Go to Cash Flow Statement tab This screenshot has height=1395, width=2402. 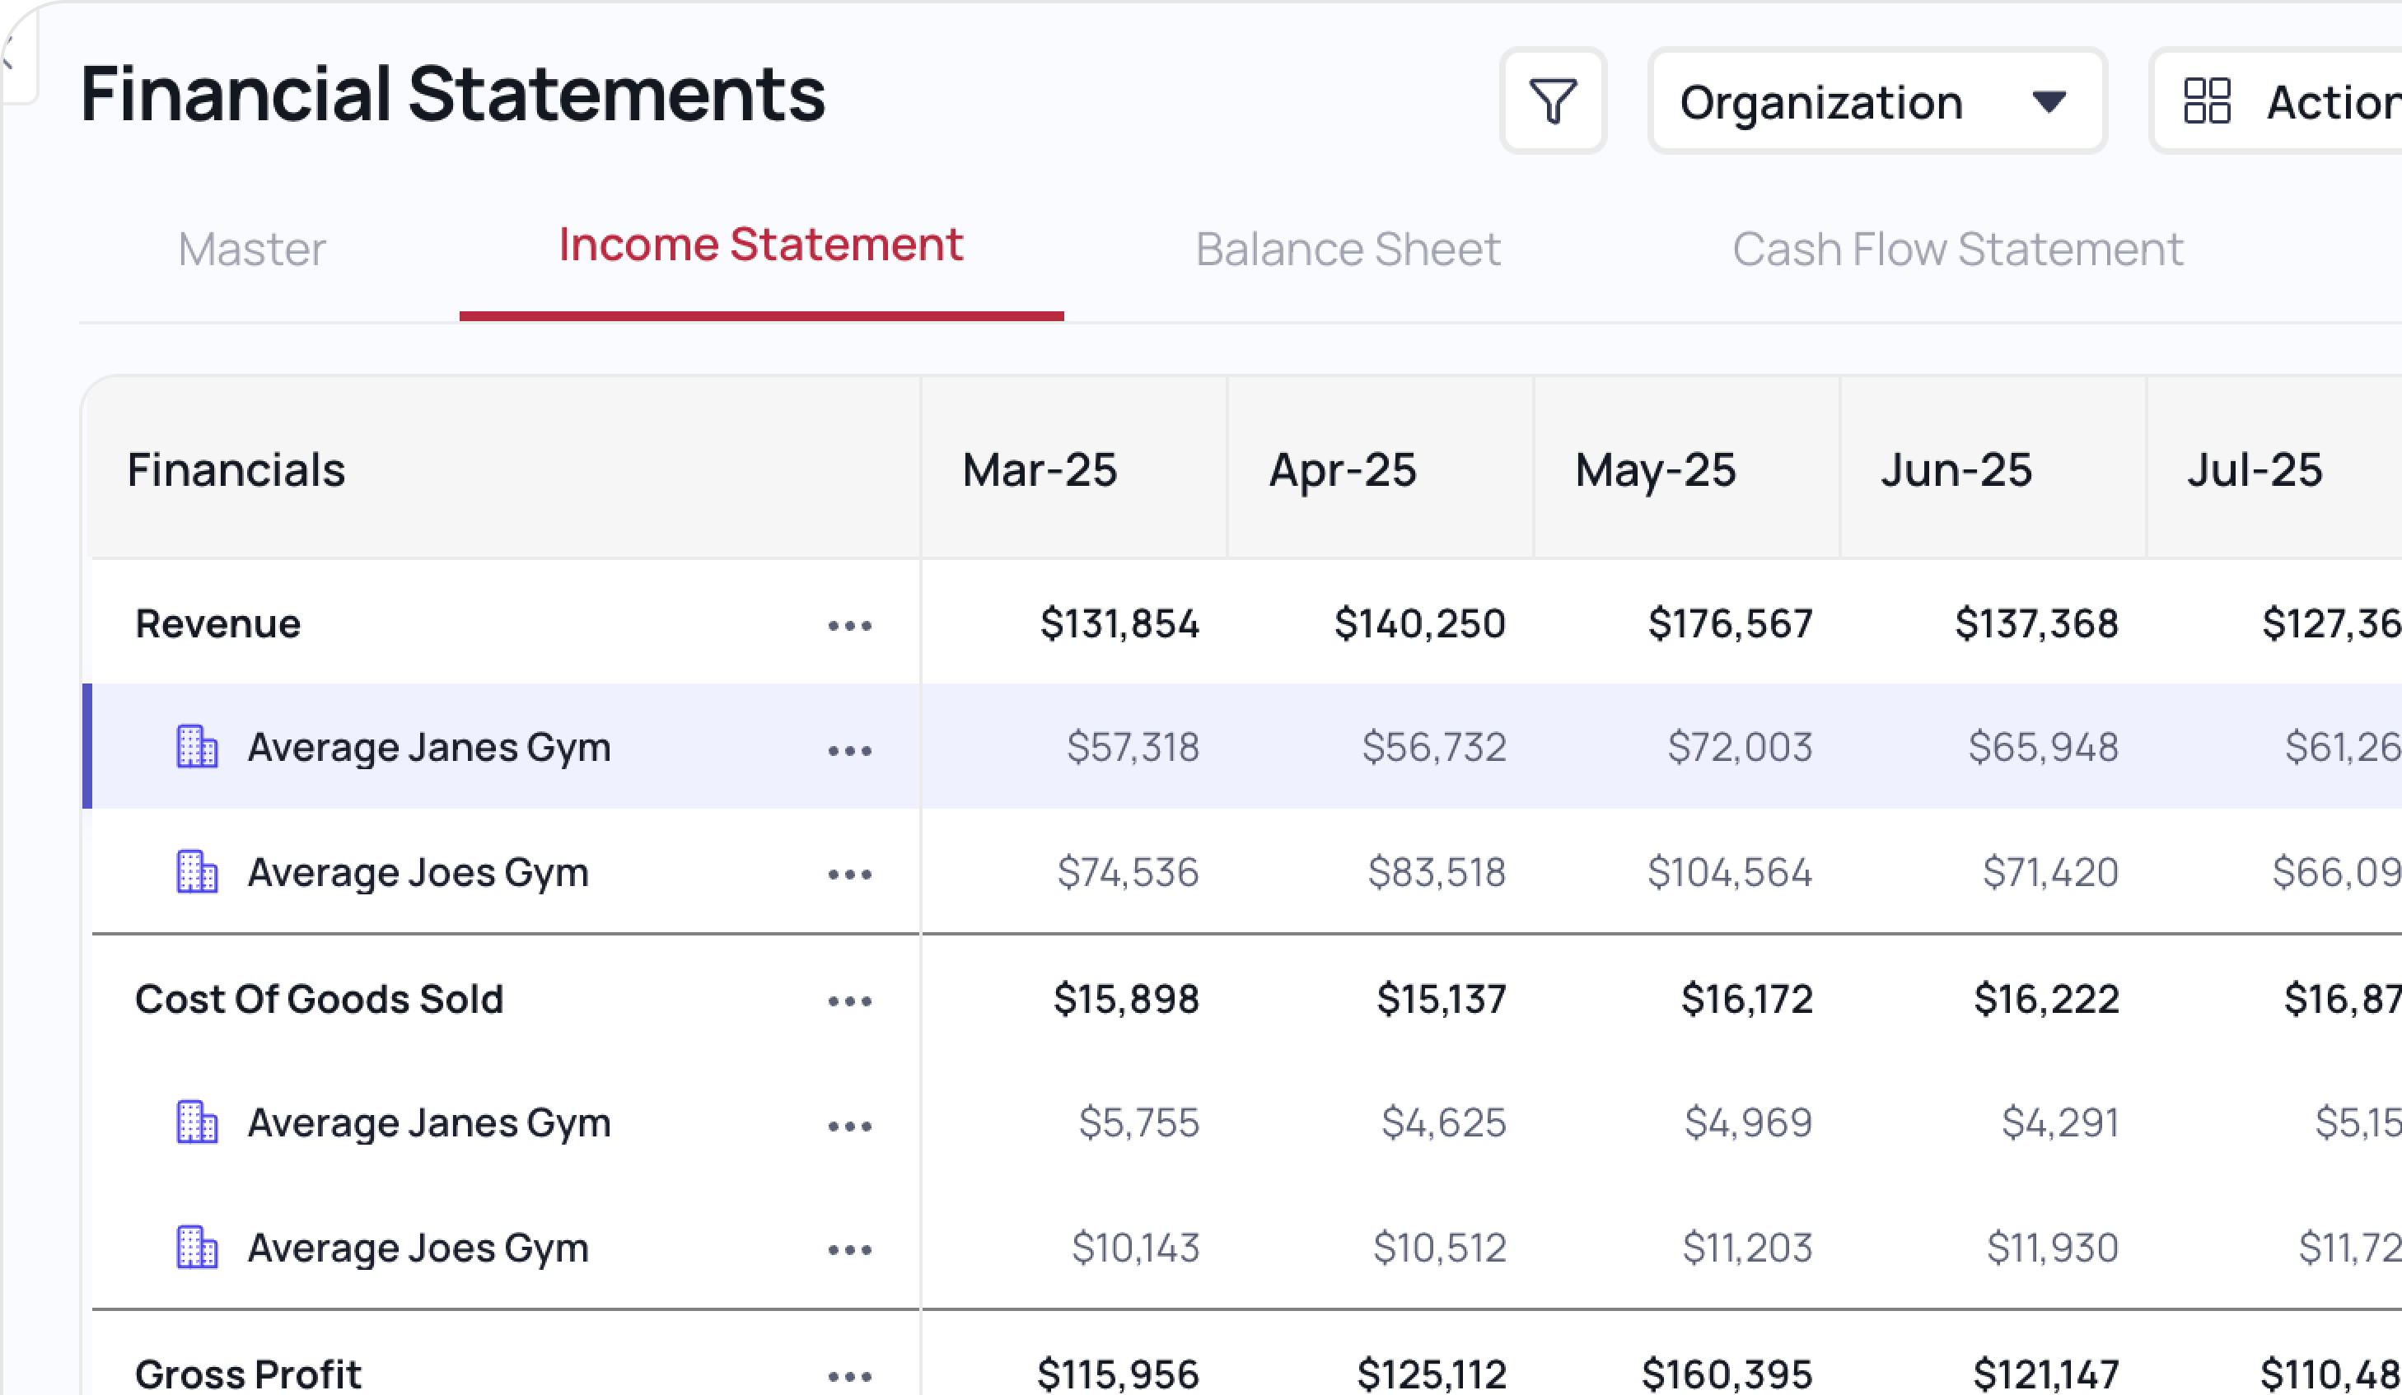point(1957,250)
